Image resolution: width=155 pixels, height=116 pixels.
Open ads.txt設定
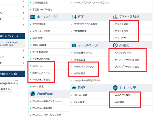[38, 86]
